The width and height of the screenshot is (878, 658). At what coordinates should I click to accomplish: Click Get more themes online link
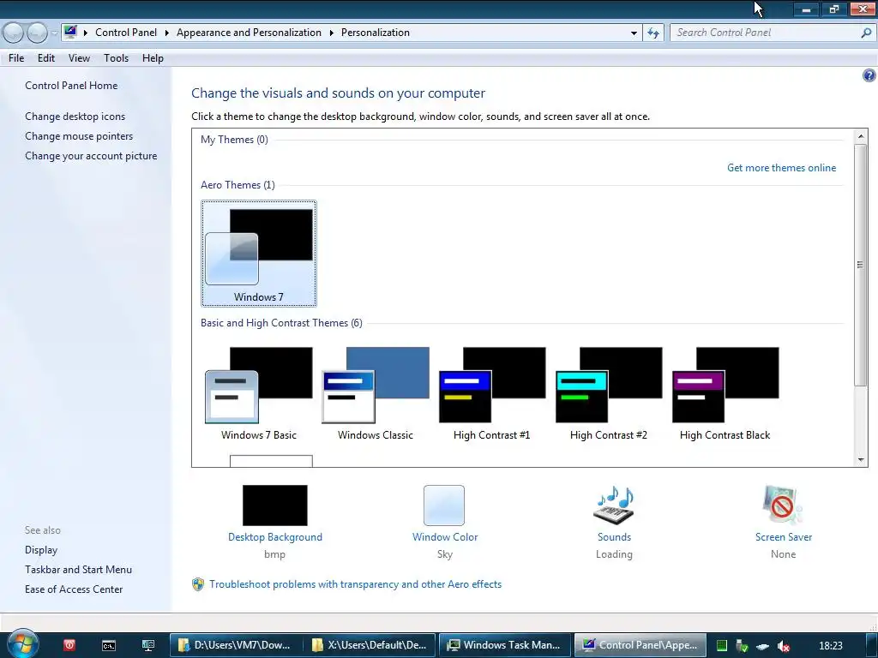tap(781, 168)
